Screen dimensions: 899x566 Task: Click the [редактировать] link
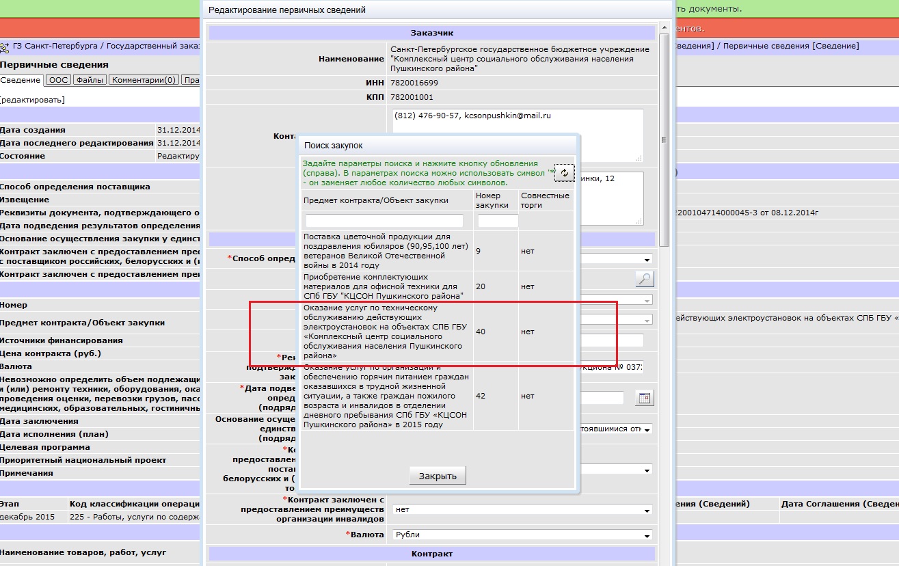(33, 100)
